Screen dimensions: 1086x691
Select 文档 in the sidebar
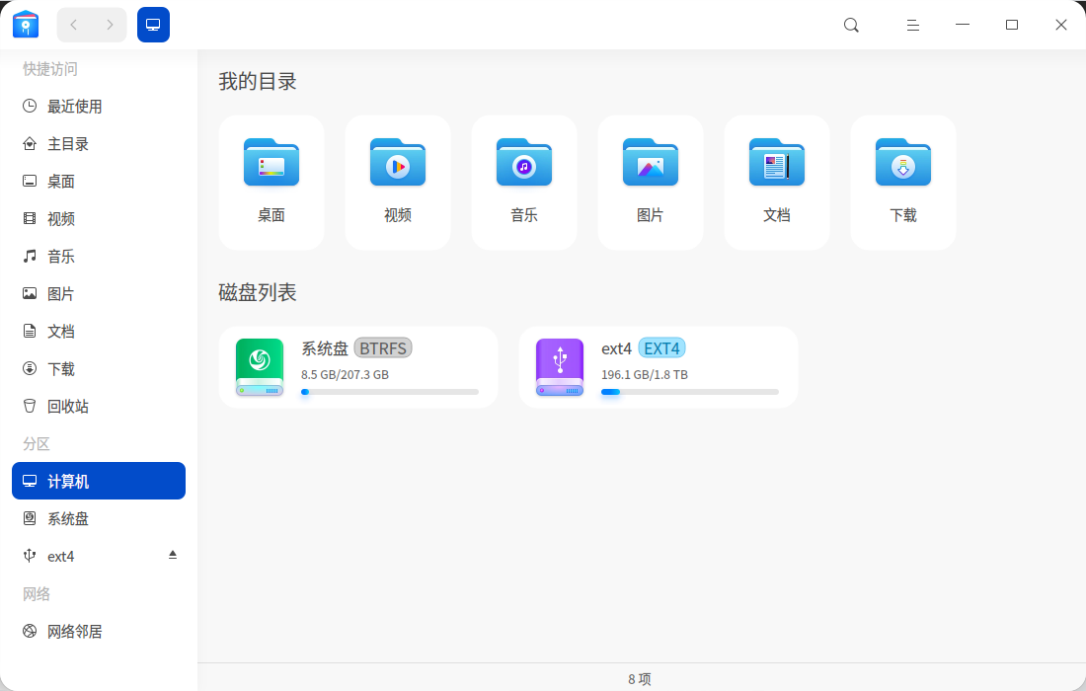point(99,331)
